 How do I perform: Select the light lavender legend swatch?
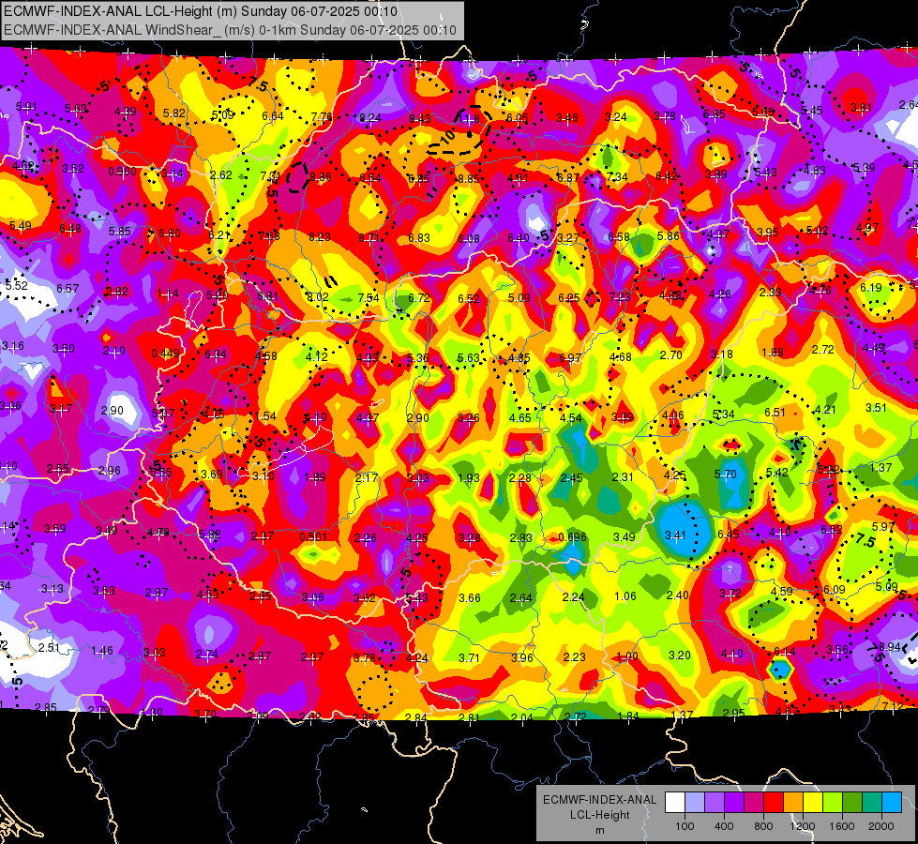[x=694, y=803]
